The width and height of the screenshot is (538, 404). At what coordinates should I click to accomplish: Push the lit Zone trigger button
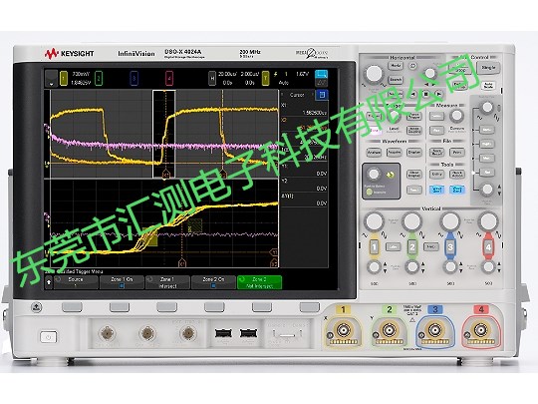tap(375, 131)
